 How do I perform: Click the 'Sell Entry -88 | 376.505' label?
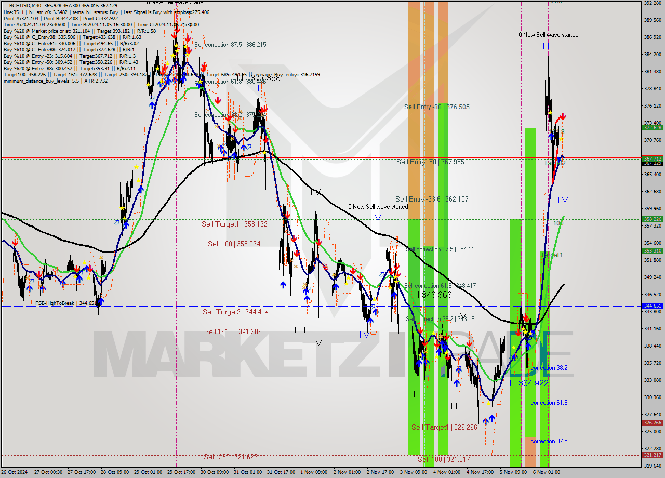tap(437, 107)
